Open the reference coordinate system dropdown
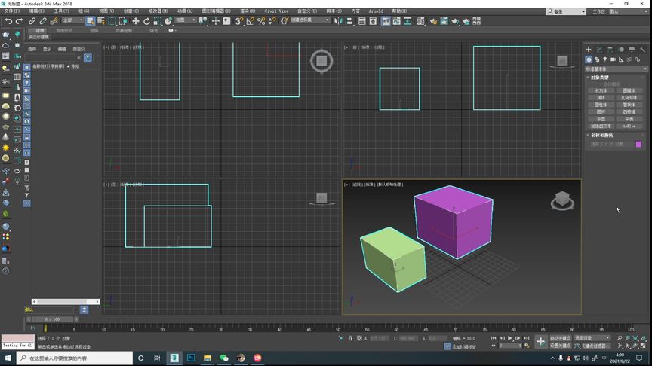652x366 pixels. click(186, 21)
